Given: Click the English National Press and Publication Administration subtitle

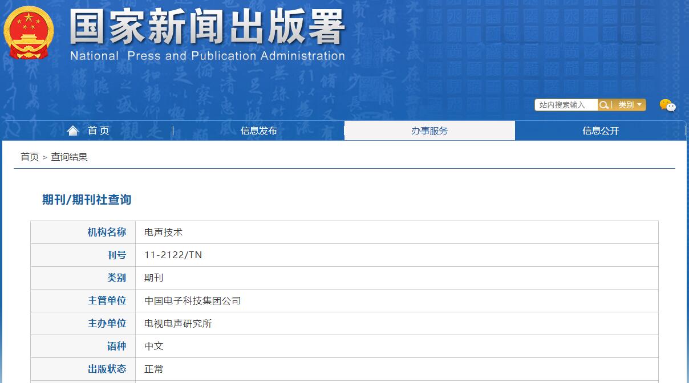Looking at the screenshot, I should (x=207, y=56).
